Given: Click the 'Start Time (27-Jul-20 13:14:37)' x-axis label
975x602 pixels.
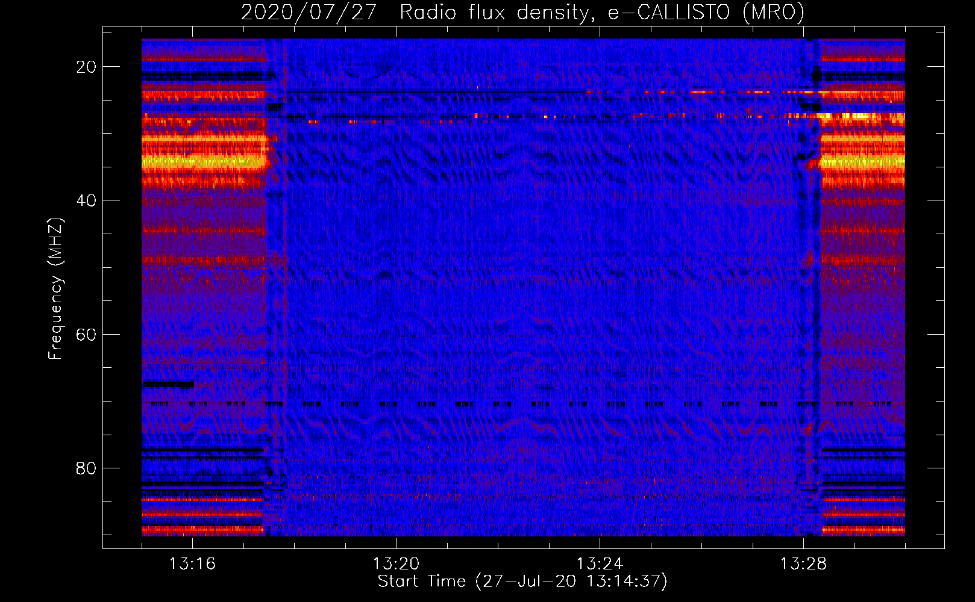Looking at the screenshot, I should tap(522, 582).
